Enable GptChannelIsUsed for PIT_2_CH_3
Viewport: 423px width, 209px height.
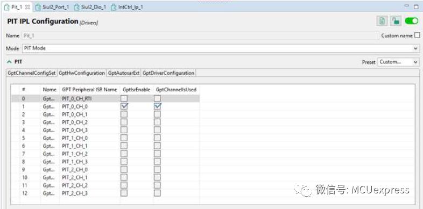click(x=157, y=193)
